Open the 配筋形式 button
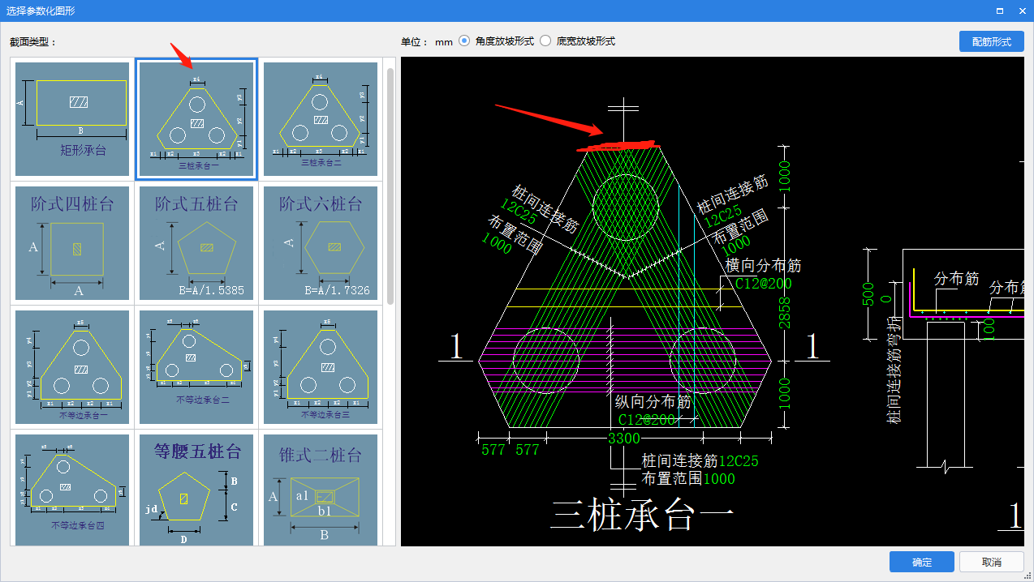The image size is (1034, 582). 991,41
